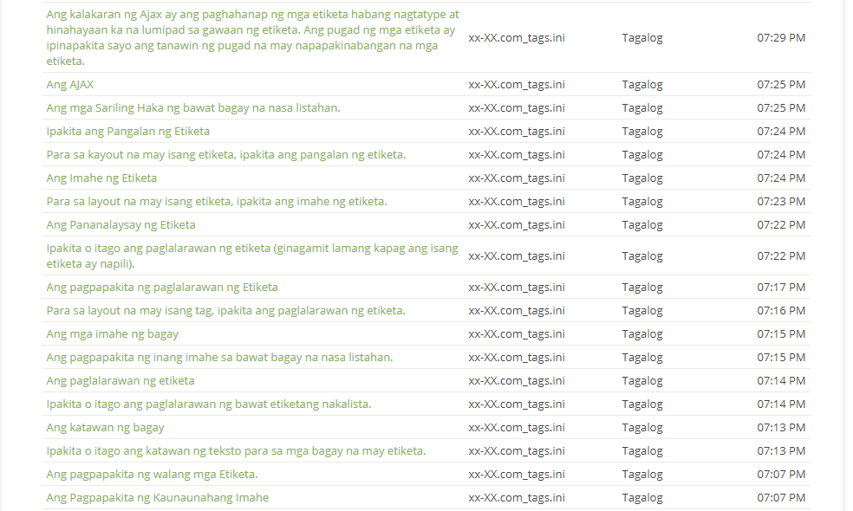This screenshot has height=511, width=853.
Task: Open 'Ang pagpapakita ng paglalarawan ng Etiketa' link
Action: pos(162,288)
